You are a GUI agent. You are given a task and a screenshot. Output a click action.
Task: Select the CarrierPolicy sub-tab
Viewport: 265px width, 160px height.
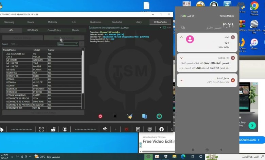[x=54, y=30]
